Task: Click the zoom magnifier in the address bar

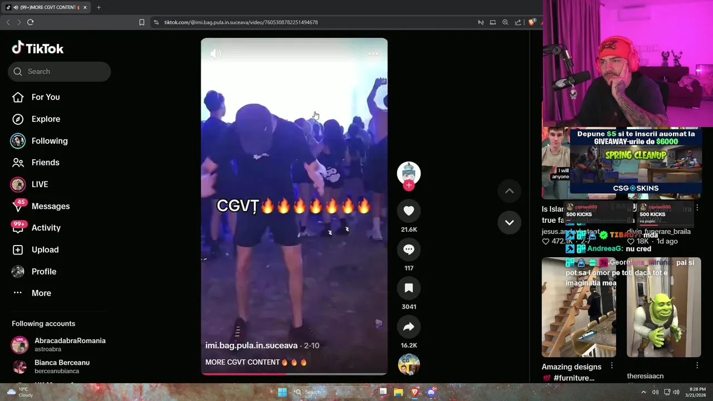Action: (x=505, y=22)
